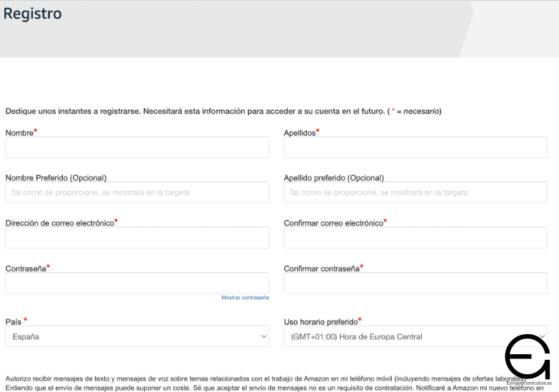Screen dimensions: 559x392
Task: Click the Confirmar correo electrónico label
Action: click(x=333, y=223)
